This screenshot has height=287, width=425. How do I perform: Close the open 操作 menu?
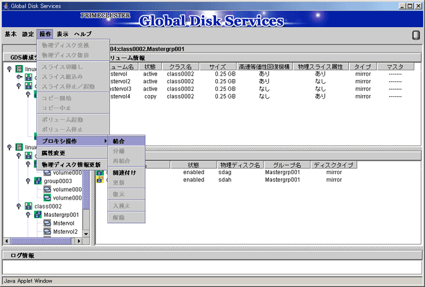45,34
